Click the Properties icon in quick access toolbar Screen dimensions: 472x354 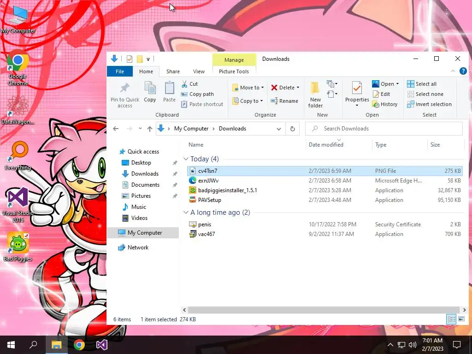(x=130, y=59)
